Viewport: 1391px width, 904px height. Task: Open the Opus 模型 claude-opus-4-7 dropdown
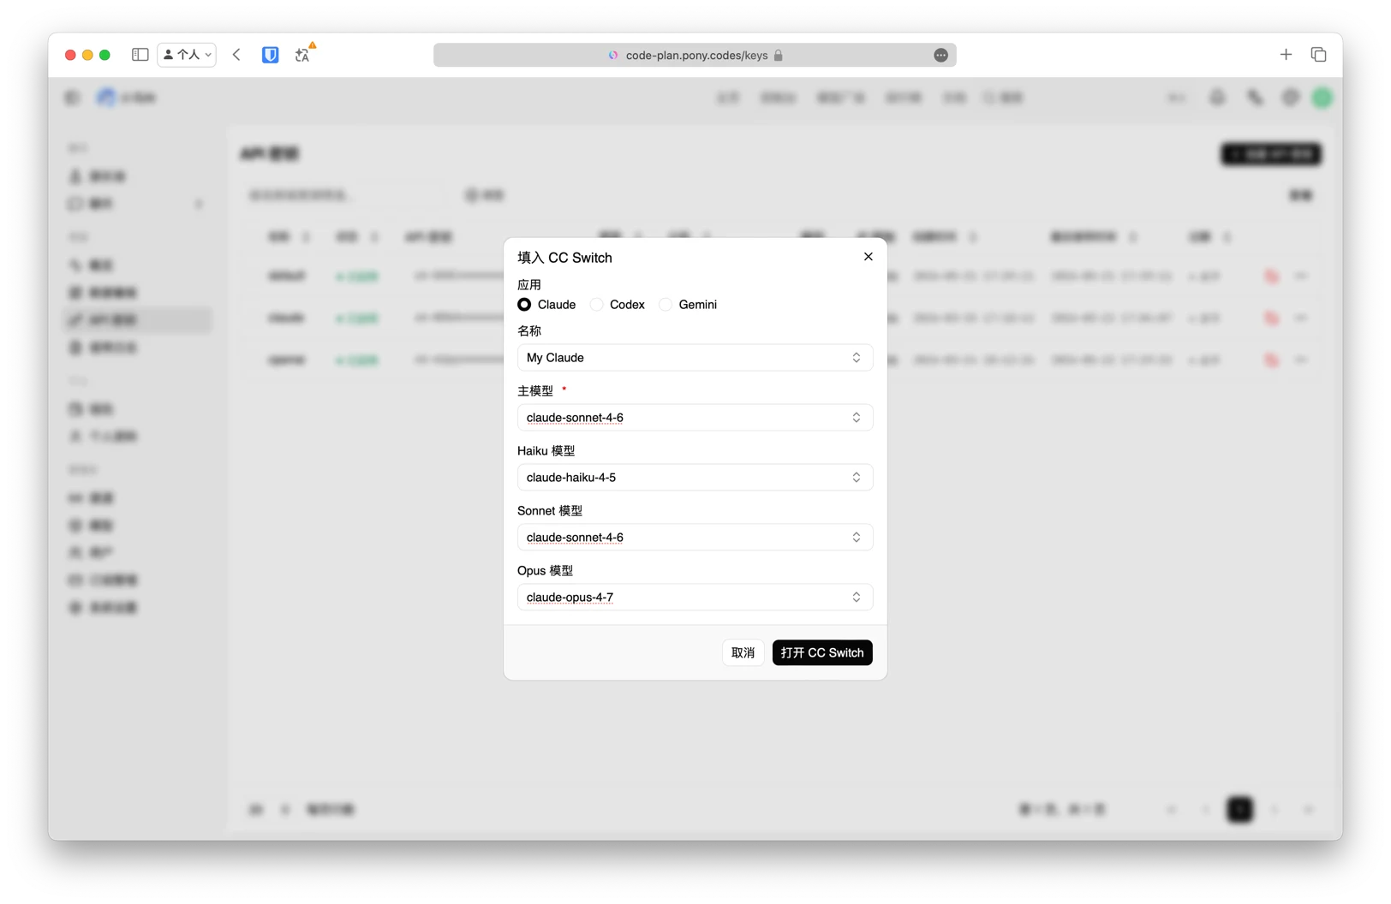coord(695,598)
